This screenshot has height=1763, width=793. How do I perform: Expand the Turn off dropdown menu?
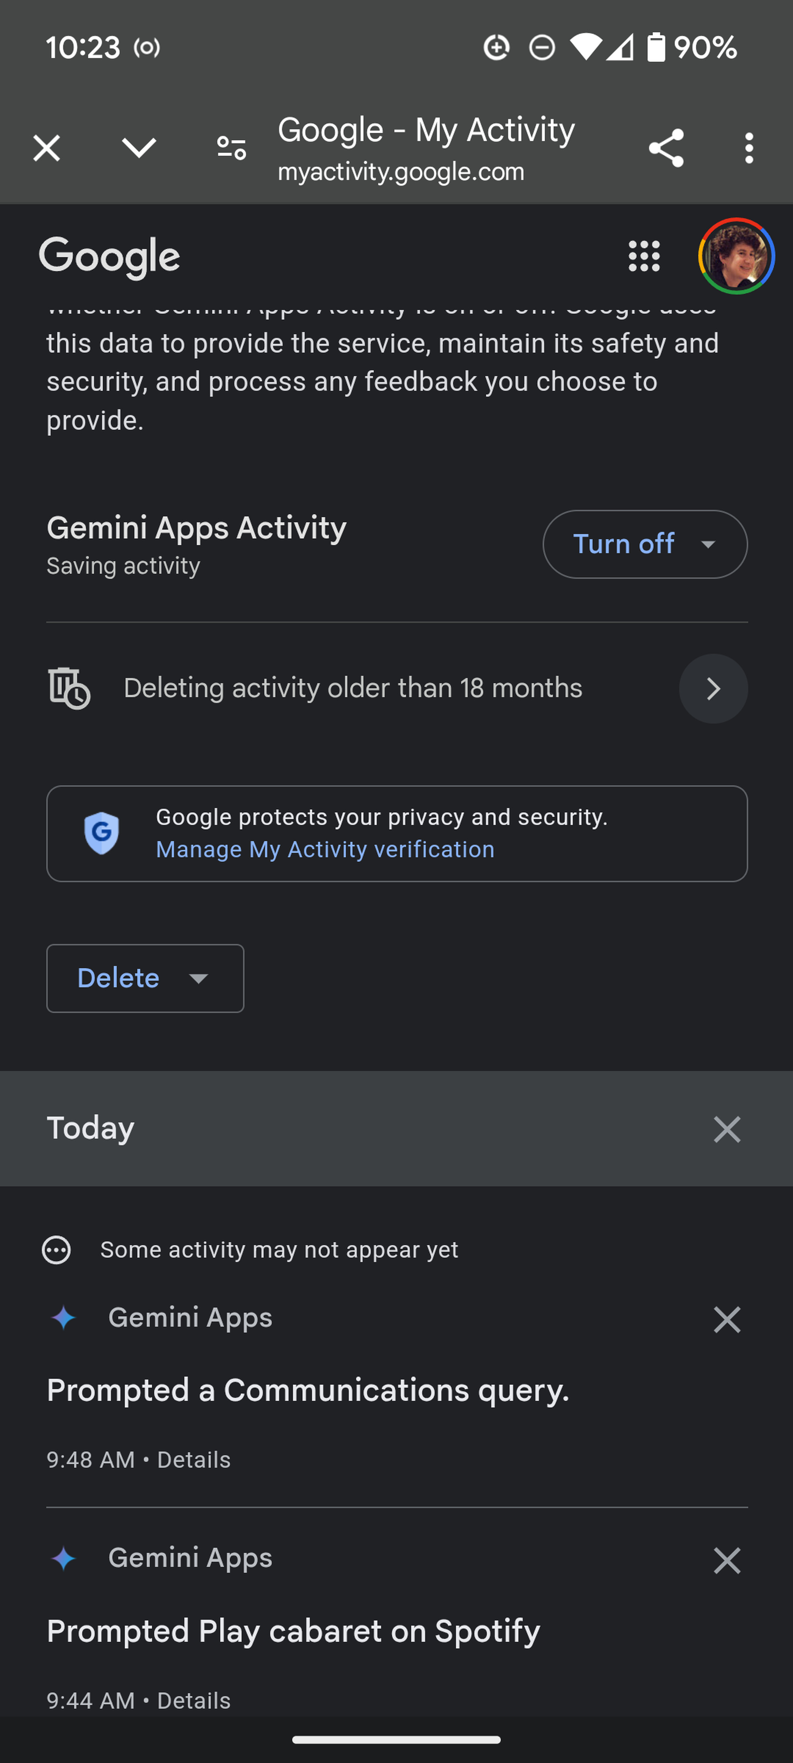click(x=708, y=543)
